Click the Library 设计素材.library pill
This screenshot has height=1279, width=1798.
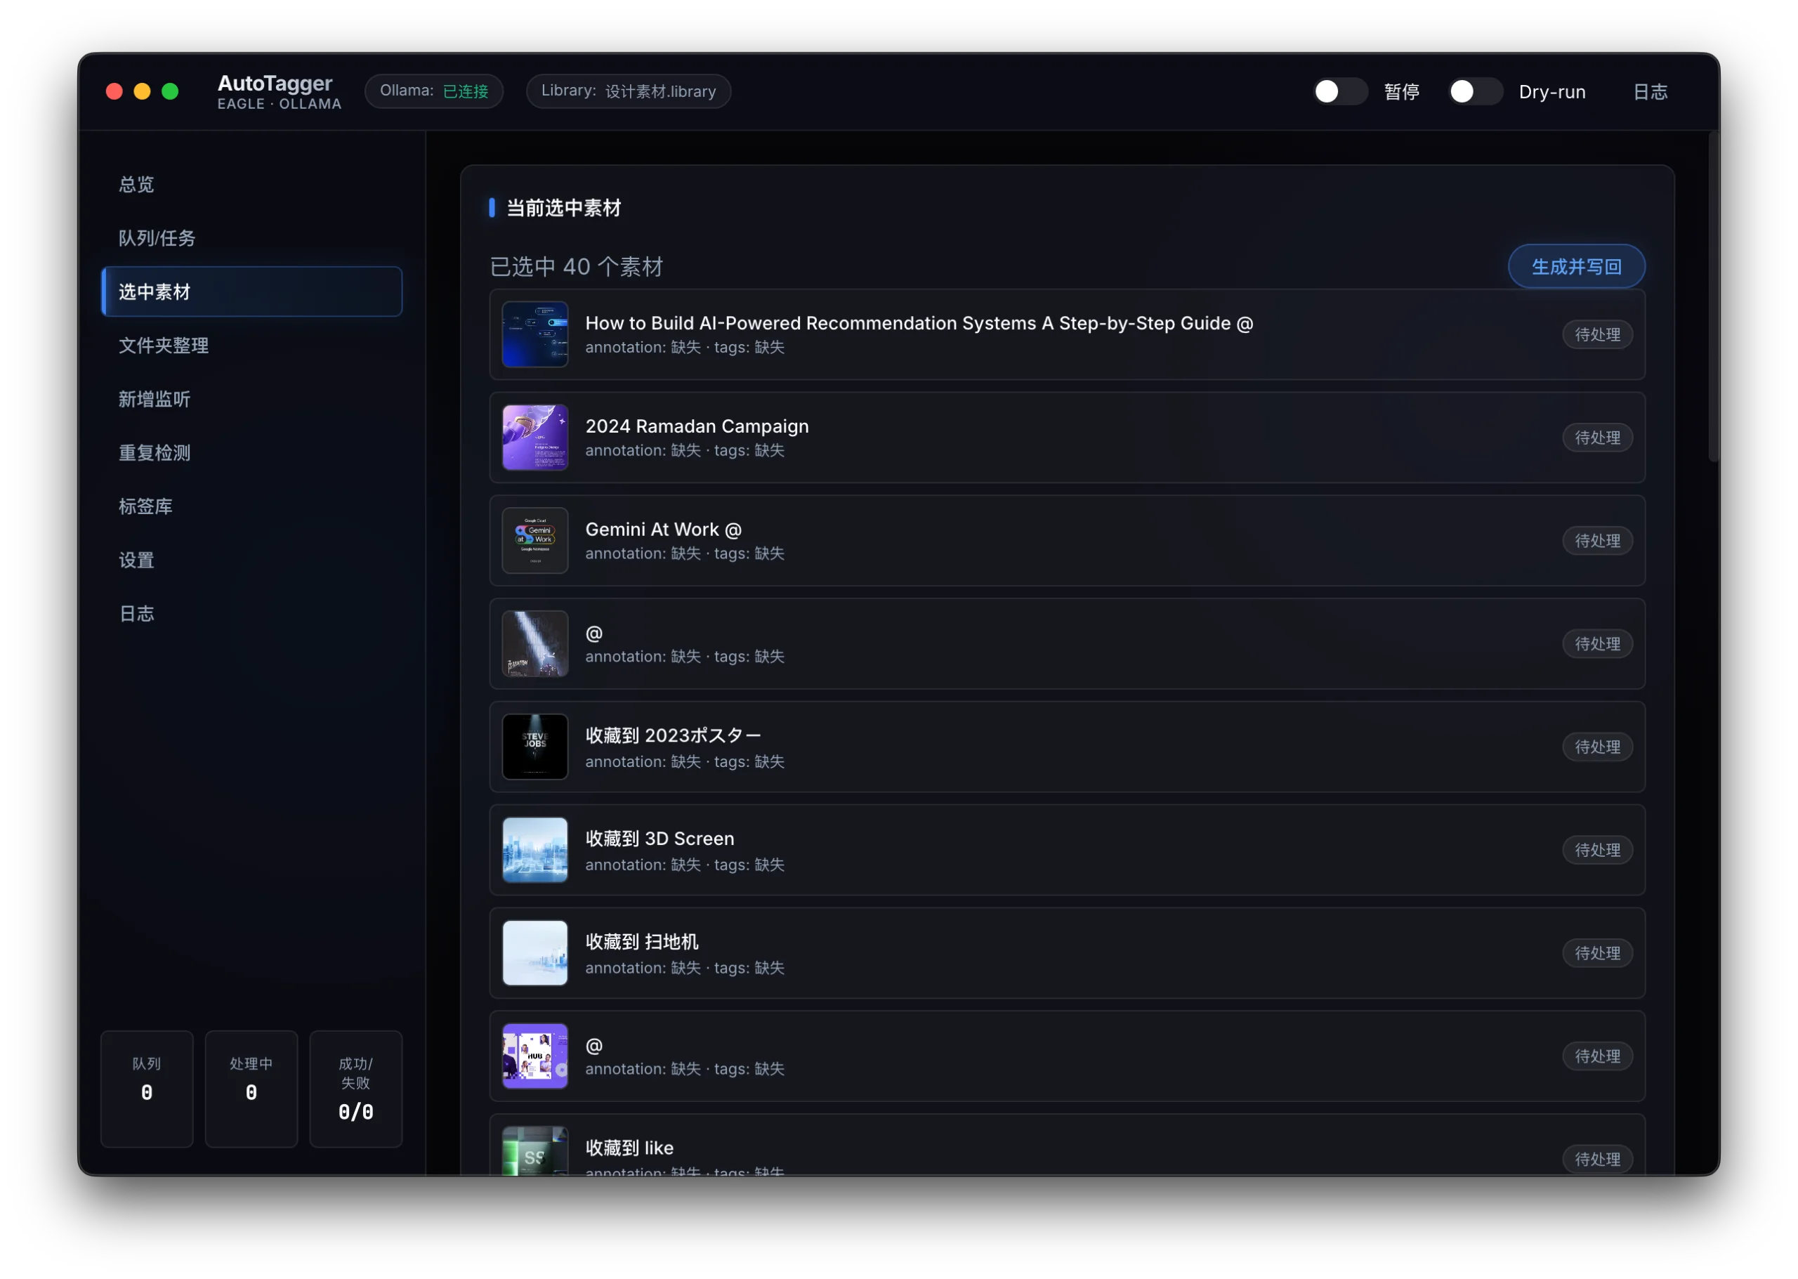pos(629,91)
